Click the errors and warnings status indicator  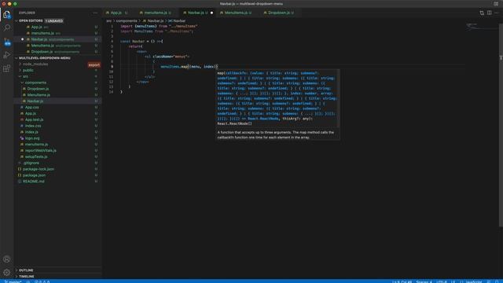[x=42, y=281]
